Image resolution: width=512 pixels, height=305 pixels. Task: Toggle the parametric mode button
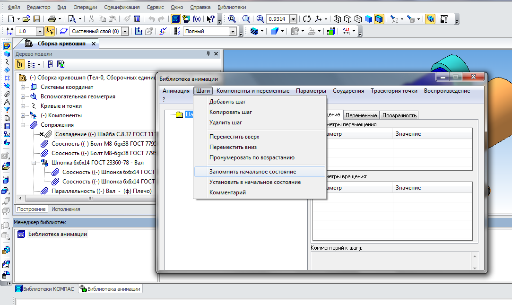click(50, 31)
